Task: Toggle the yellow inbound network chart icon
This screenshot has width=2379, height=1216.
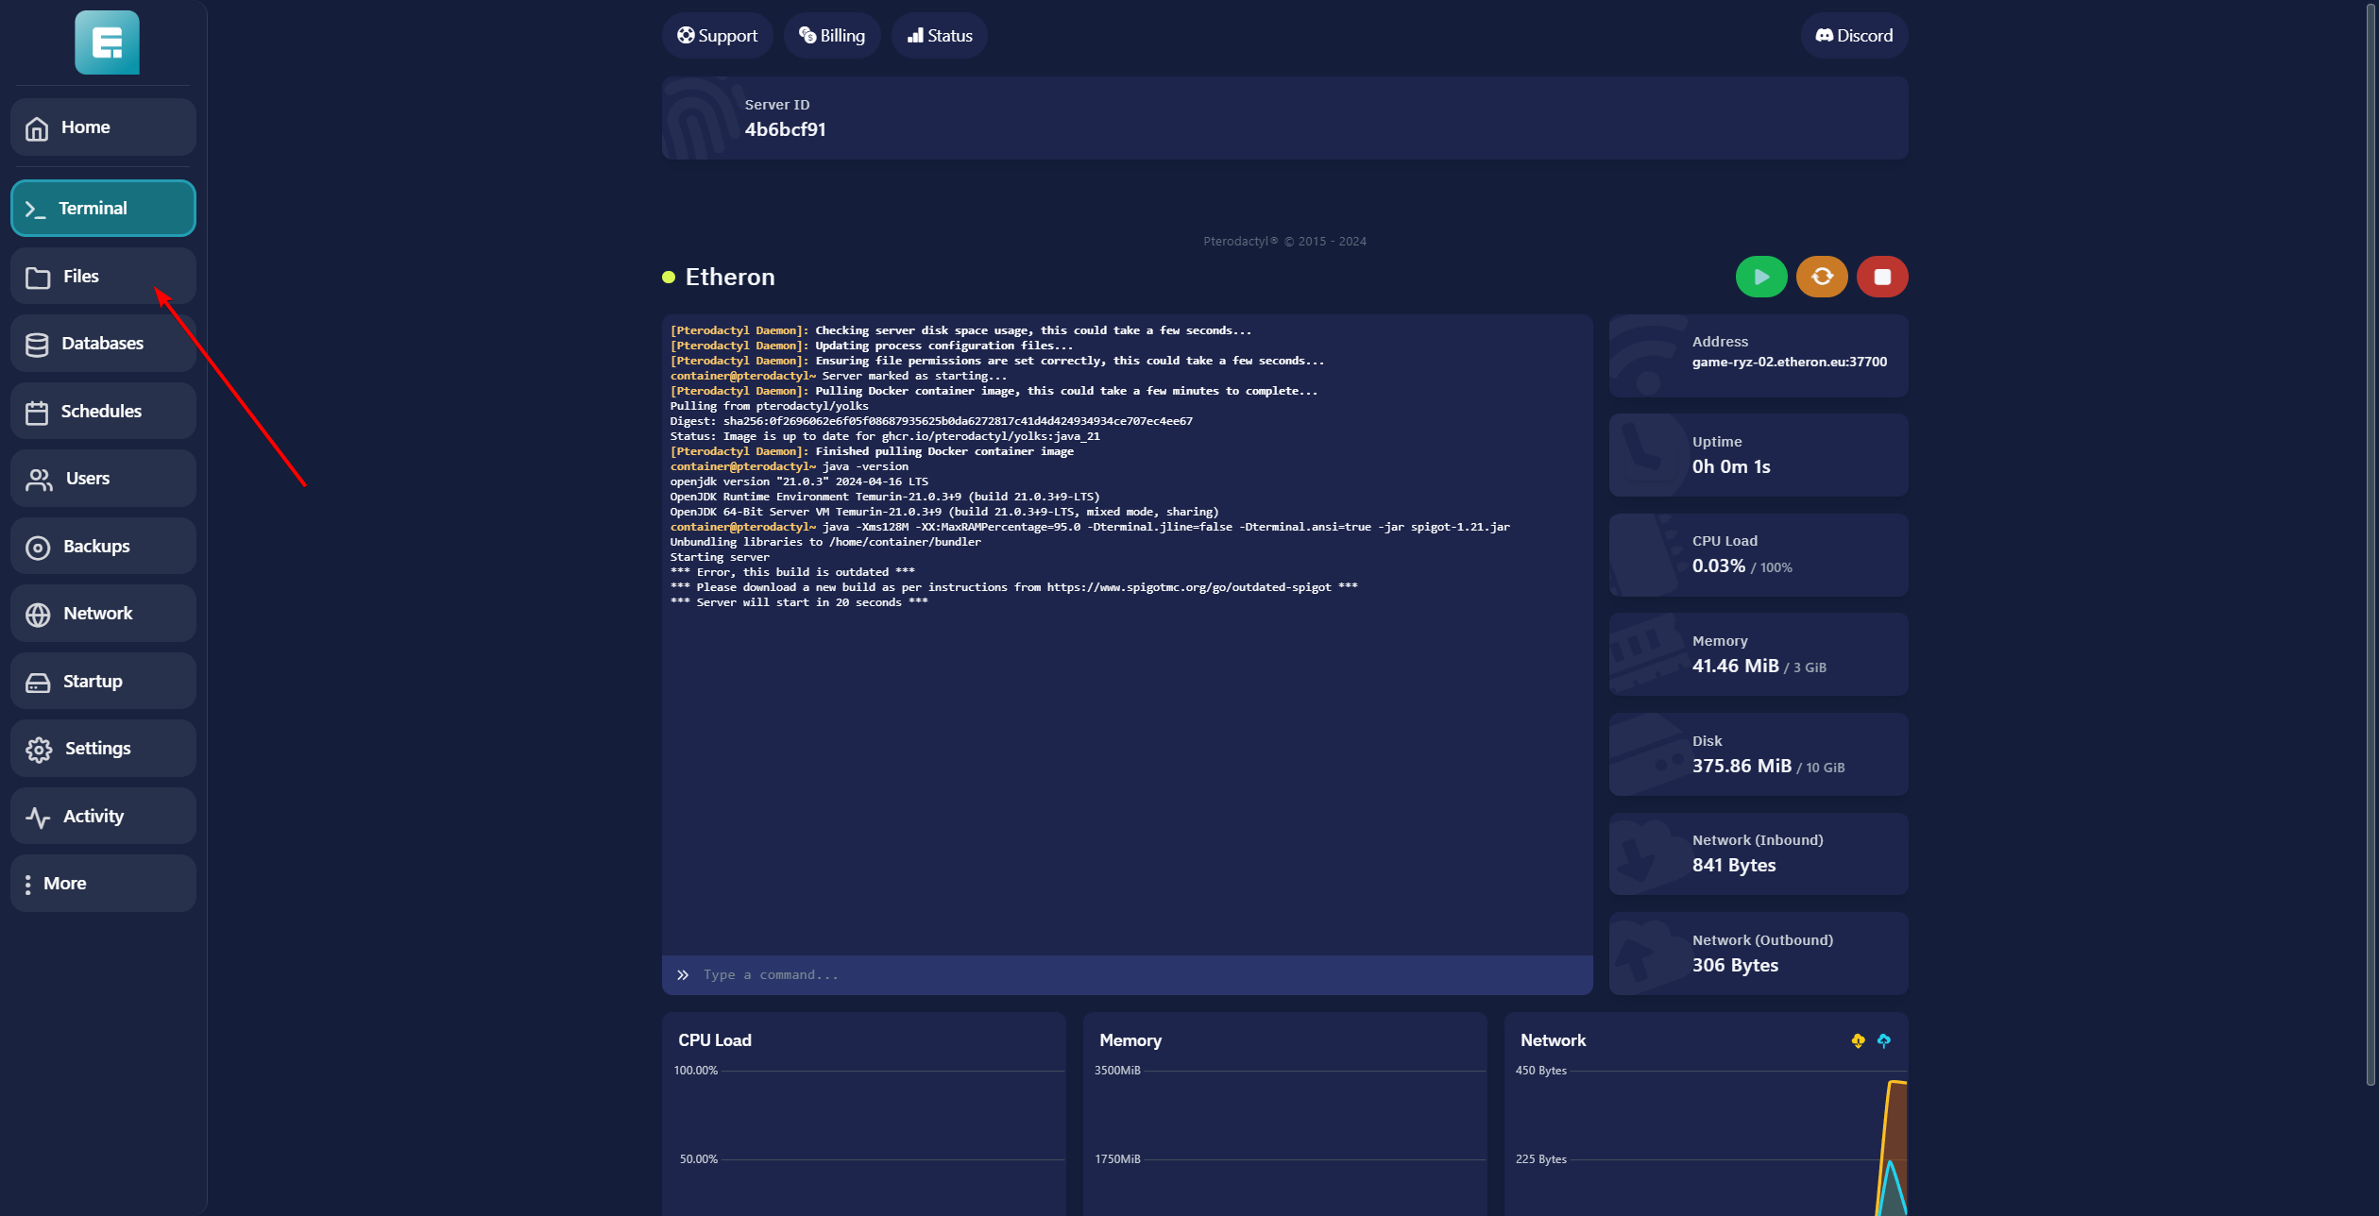Action: [1858, 1040]
